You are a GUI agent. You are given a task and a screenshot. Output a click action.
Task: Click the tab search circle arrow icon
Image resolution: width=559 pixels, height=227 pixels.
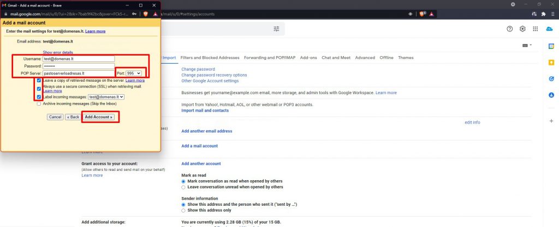point(513,4)
